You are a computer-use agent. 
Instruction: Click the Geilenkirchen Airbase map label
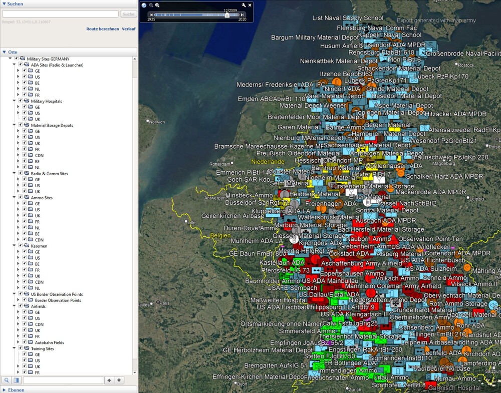232,216
